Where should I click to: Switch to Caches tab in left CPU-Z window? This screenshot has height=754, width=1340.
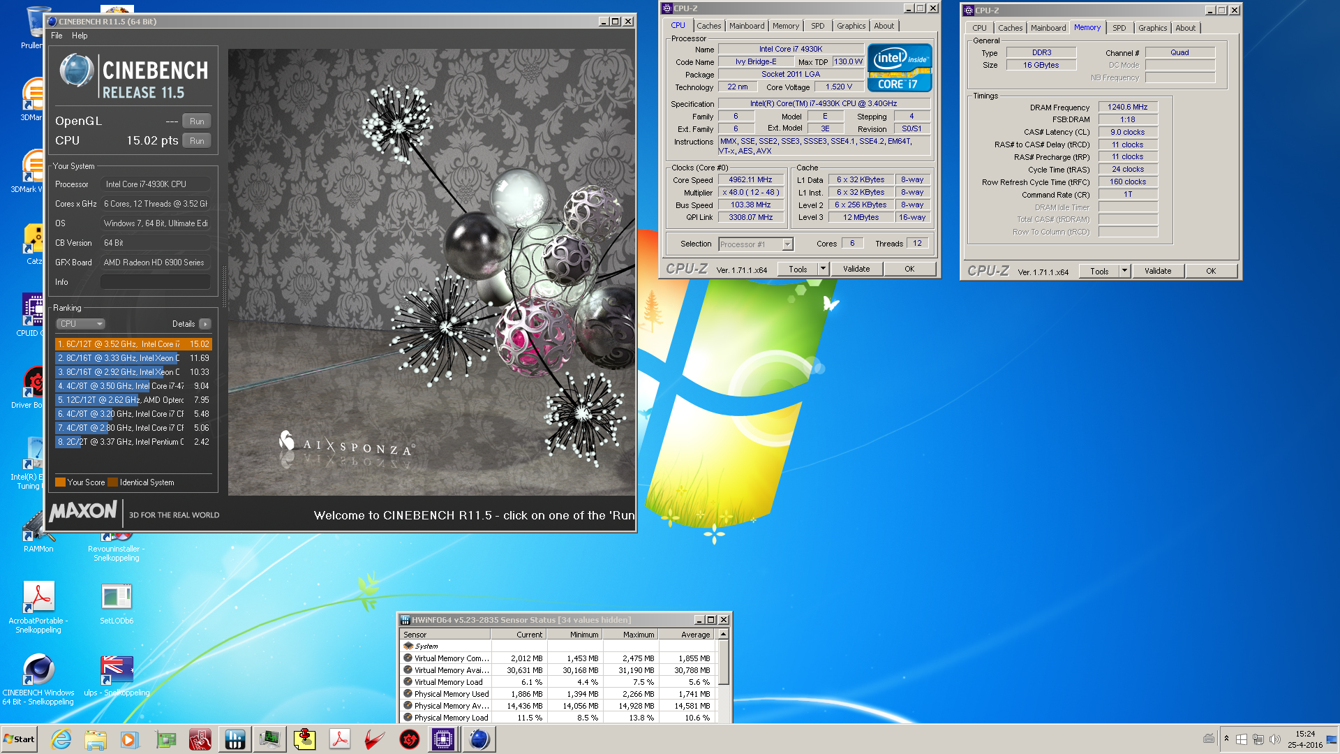pos(709,26)
